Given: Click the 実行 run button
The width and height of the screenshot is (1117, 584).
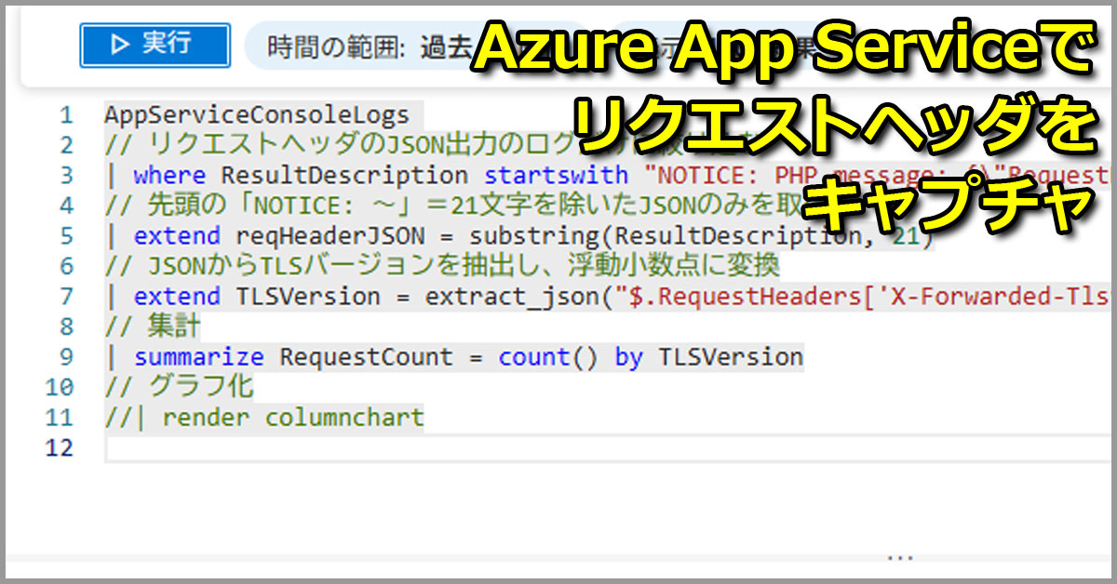Looking at the screenshot, I should [x=155, y=45].
